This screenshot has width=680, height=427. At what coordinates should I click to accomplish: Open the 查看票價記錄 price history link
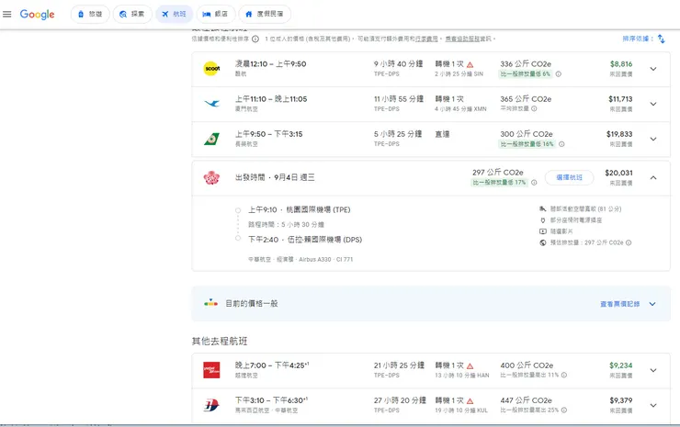coord(619,304)
